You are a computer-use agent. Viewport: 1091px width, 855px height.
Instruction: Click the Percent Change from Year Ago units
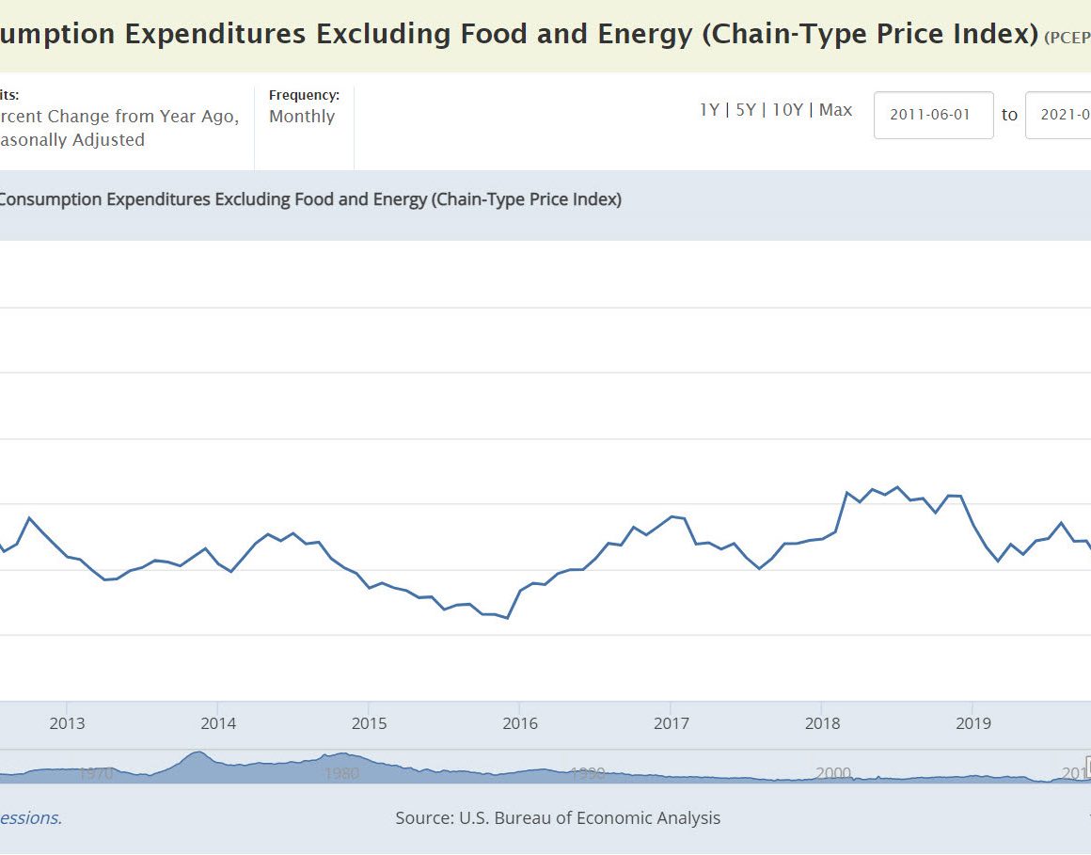click(x=119, y=117)
